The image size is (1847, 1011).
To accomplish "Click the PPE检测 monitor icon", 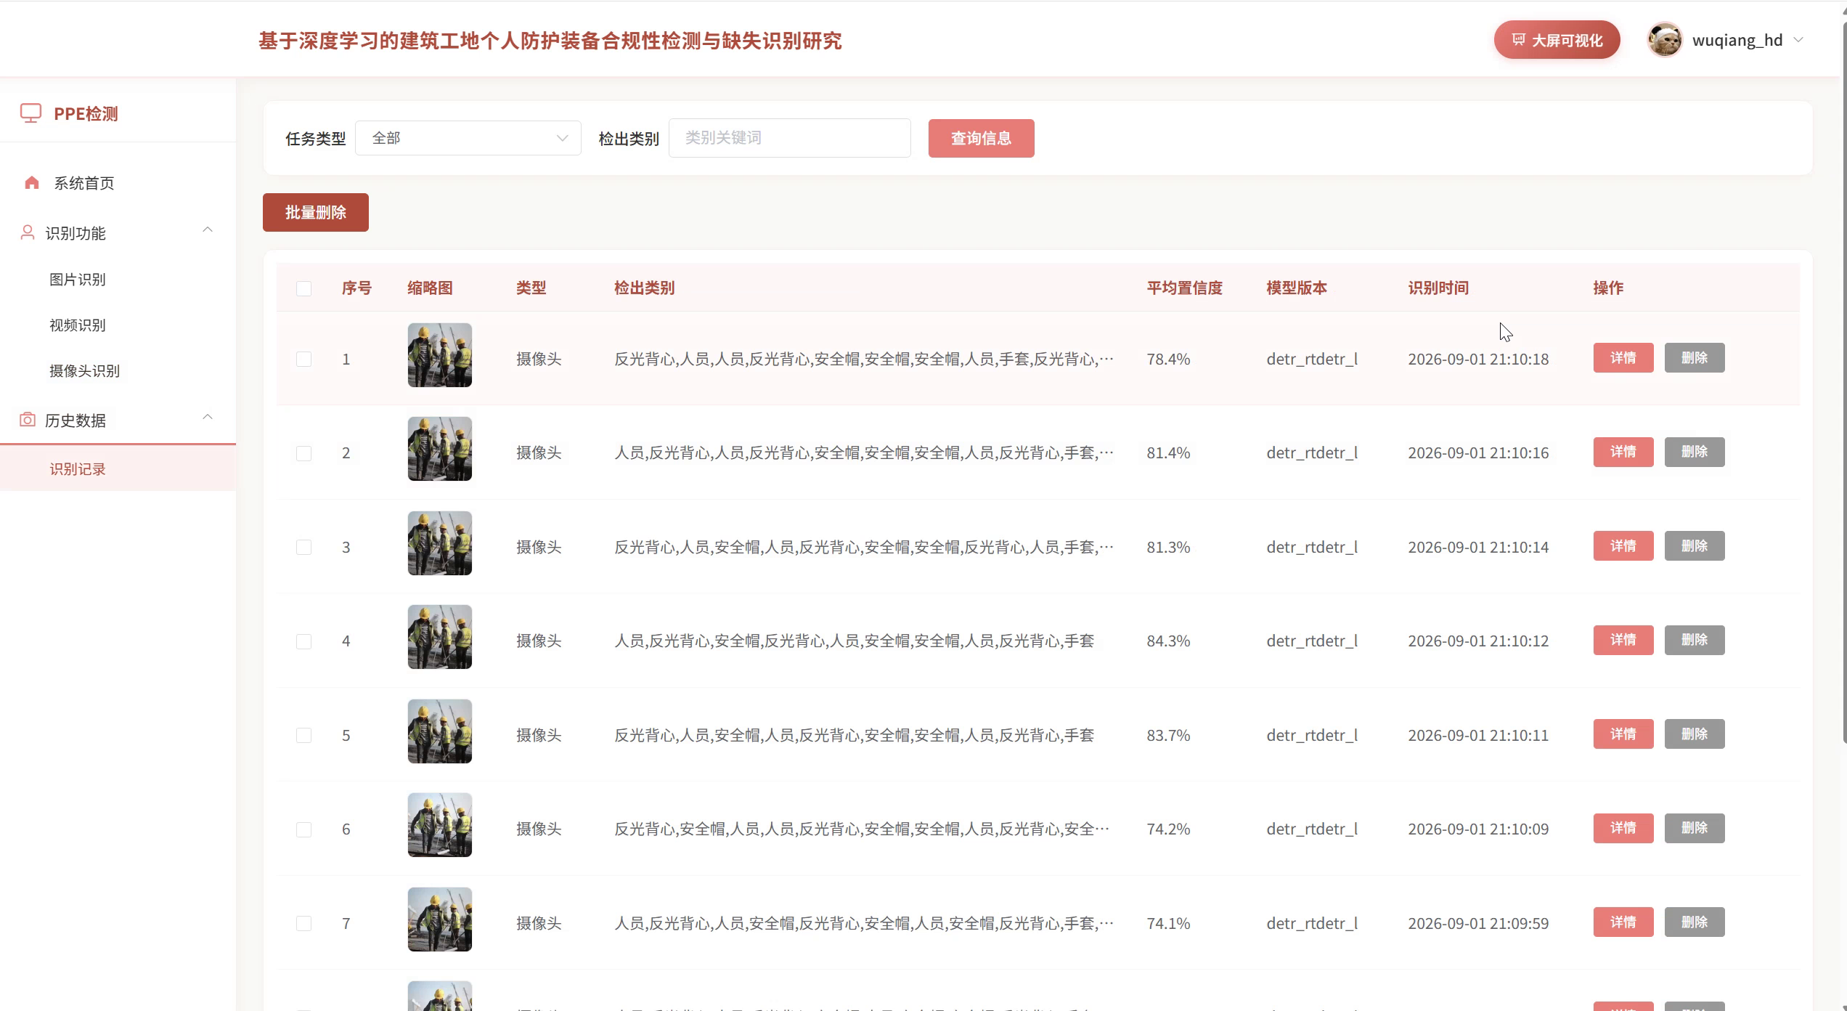I will (30, 113).
